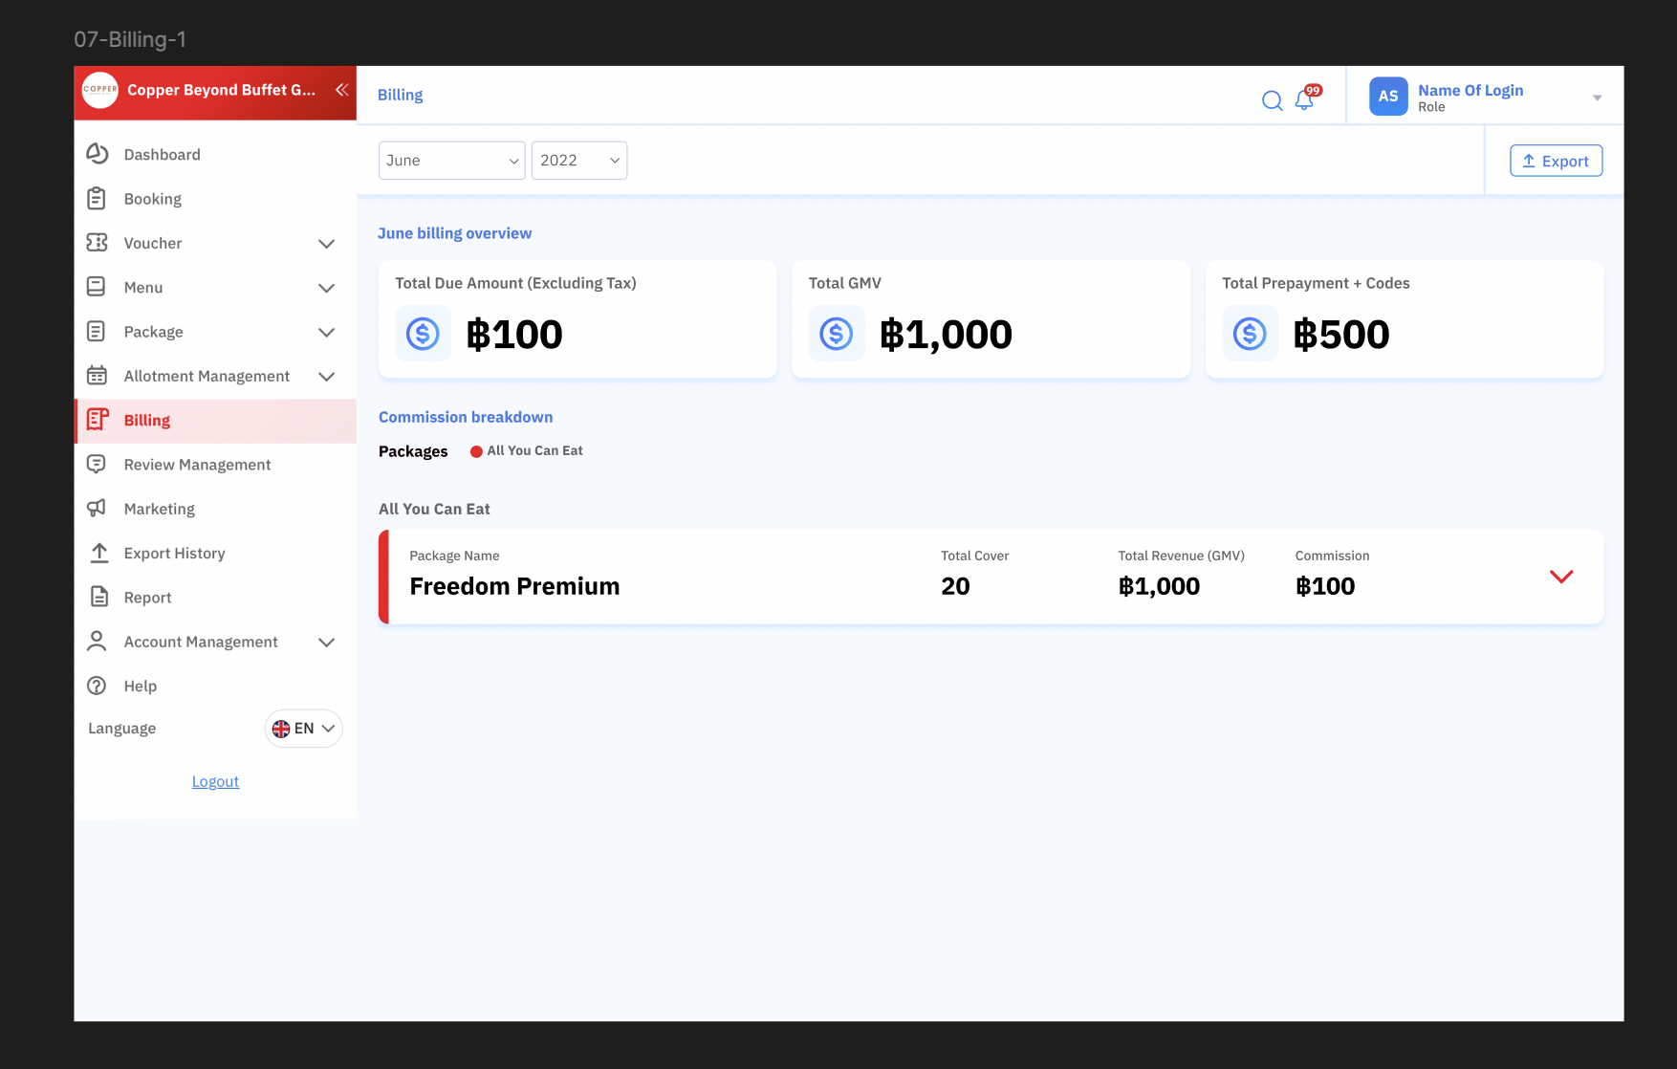
Task: Open the EN language selector
Action: 303,729
